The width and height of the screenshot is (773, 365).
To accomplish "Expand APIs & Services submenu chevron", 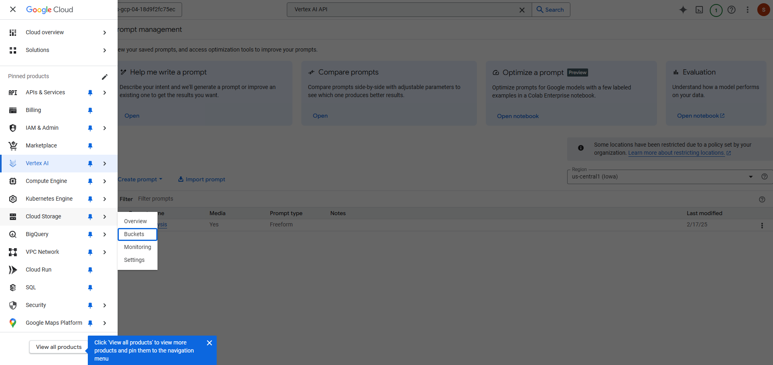I will [x=105, y=93].
